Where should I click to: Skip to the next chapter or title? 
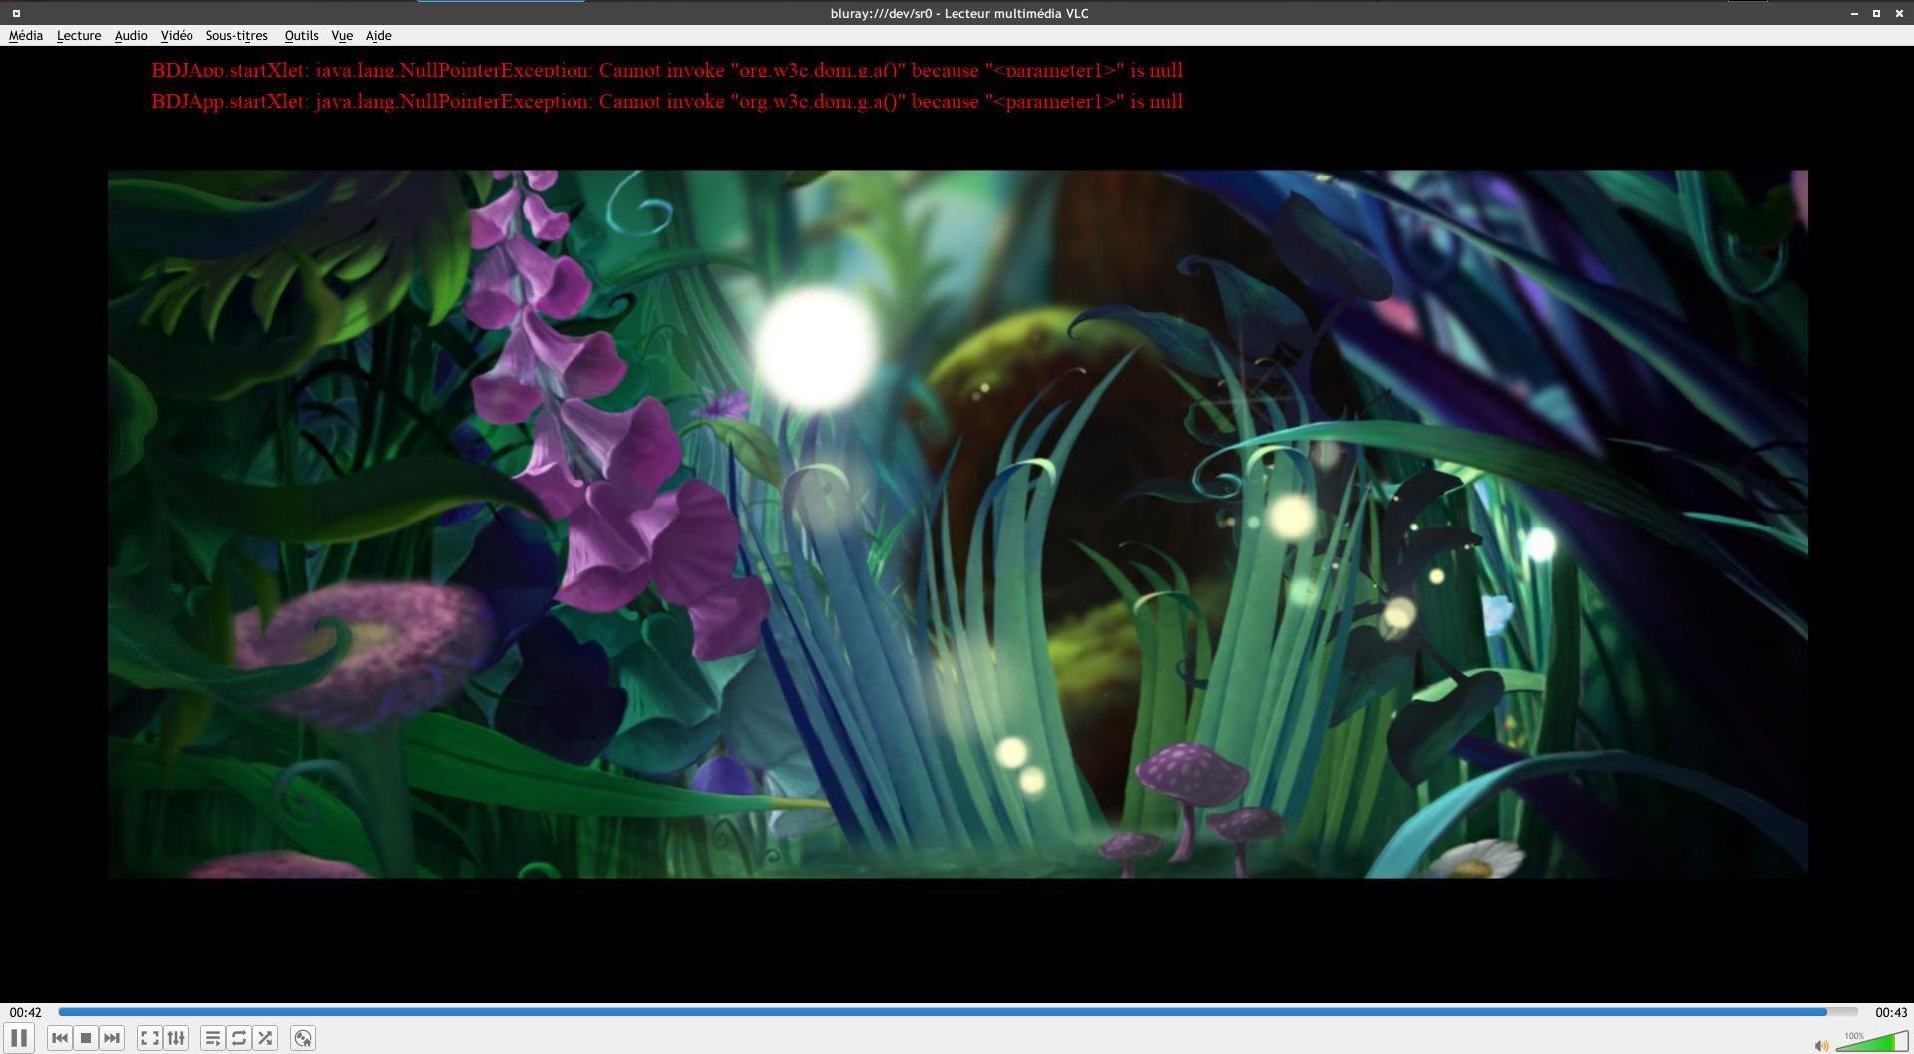tap(112, 1038)
